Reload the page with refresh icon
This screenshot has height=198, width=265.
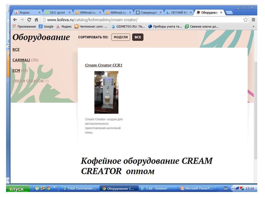coord(29,20)
